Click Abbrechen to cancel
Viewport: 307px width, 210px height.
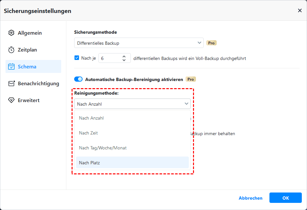[x=250, y=198]
